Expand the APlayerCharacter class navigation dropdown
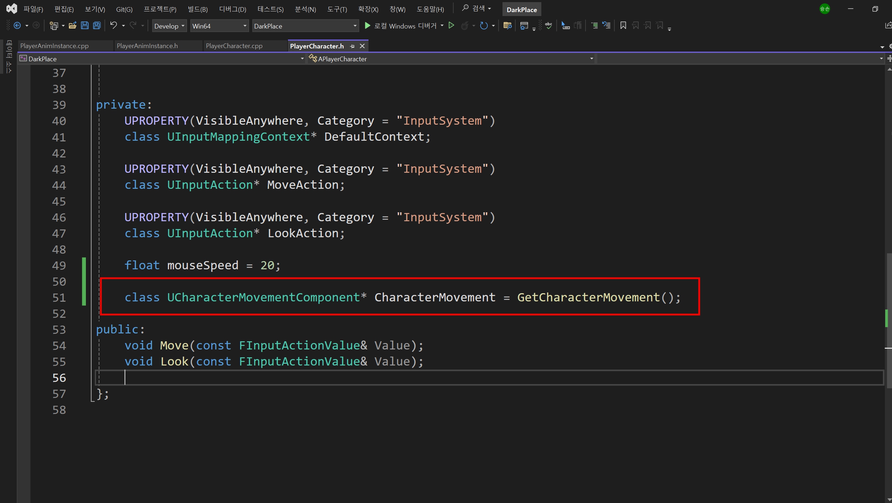Screen dimensions: 892x503 coord(591,59)
